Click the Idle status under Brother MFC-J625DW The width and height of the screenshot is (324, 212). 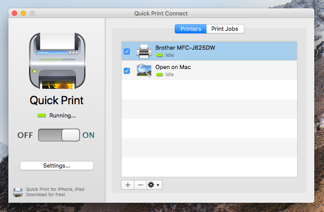click(169, 55)
